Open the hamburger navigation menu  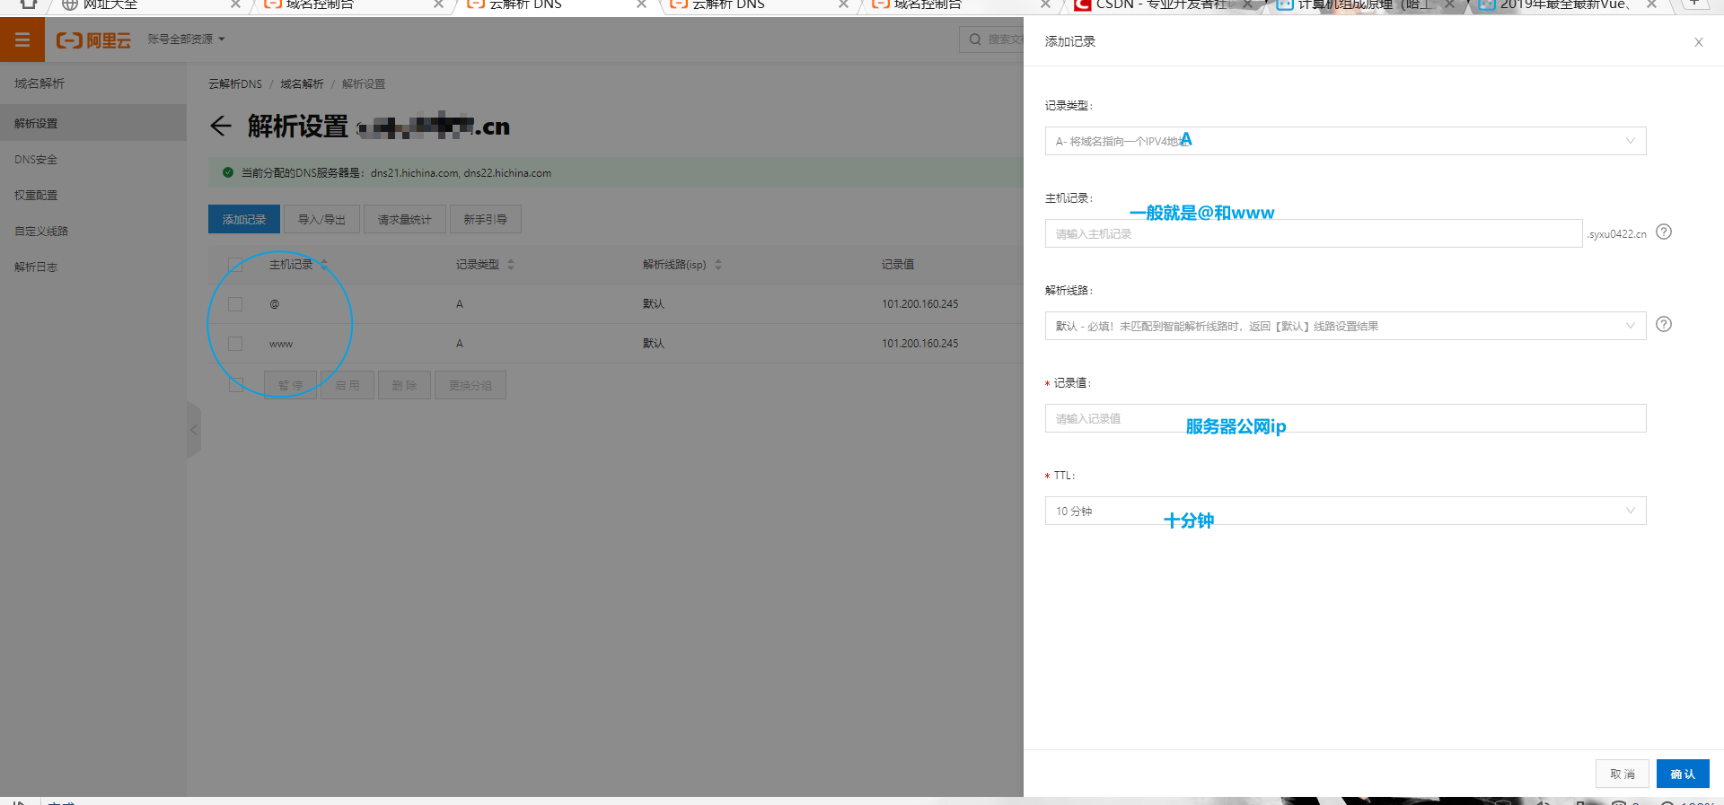22,39
